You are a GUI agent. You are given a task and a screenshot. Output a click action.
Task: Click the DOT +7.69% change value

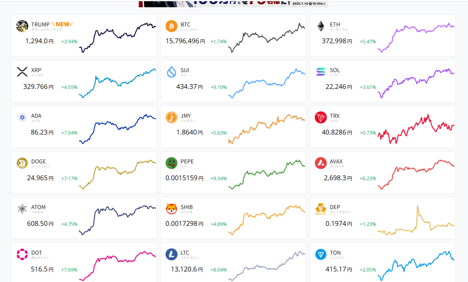(69, 270)
